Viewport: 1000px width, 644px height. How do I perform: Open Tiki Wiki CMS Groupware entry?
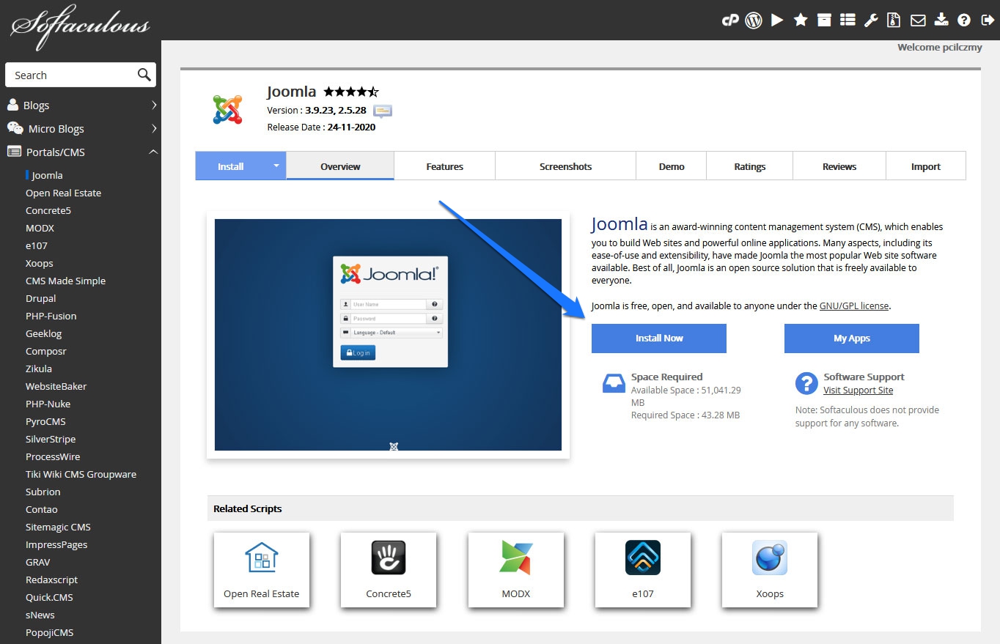click(x=81, y=475)
